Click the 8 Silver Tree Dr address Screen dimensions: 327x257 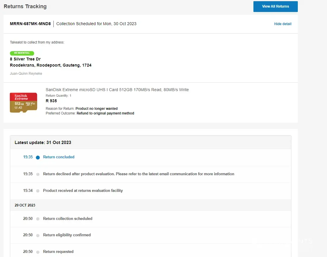pyautogui.click(x=25, y=59)
